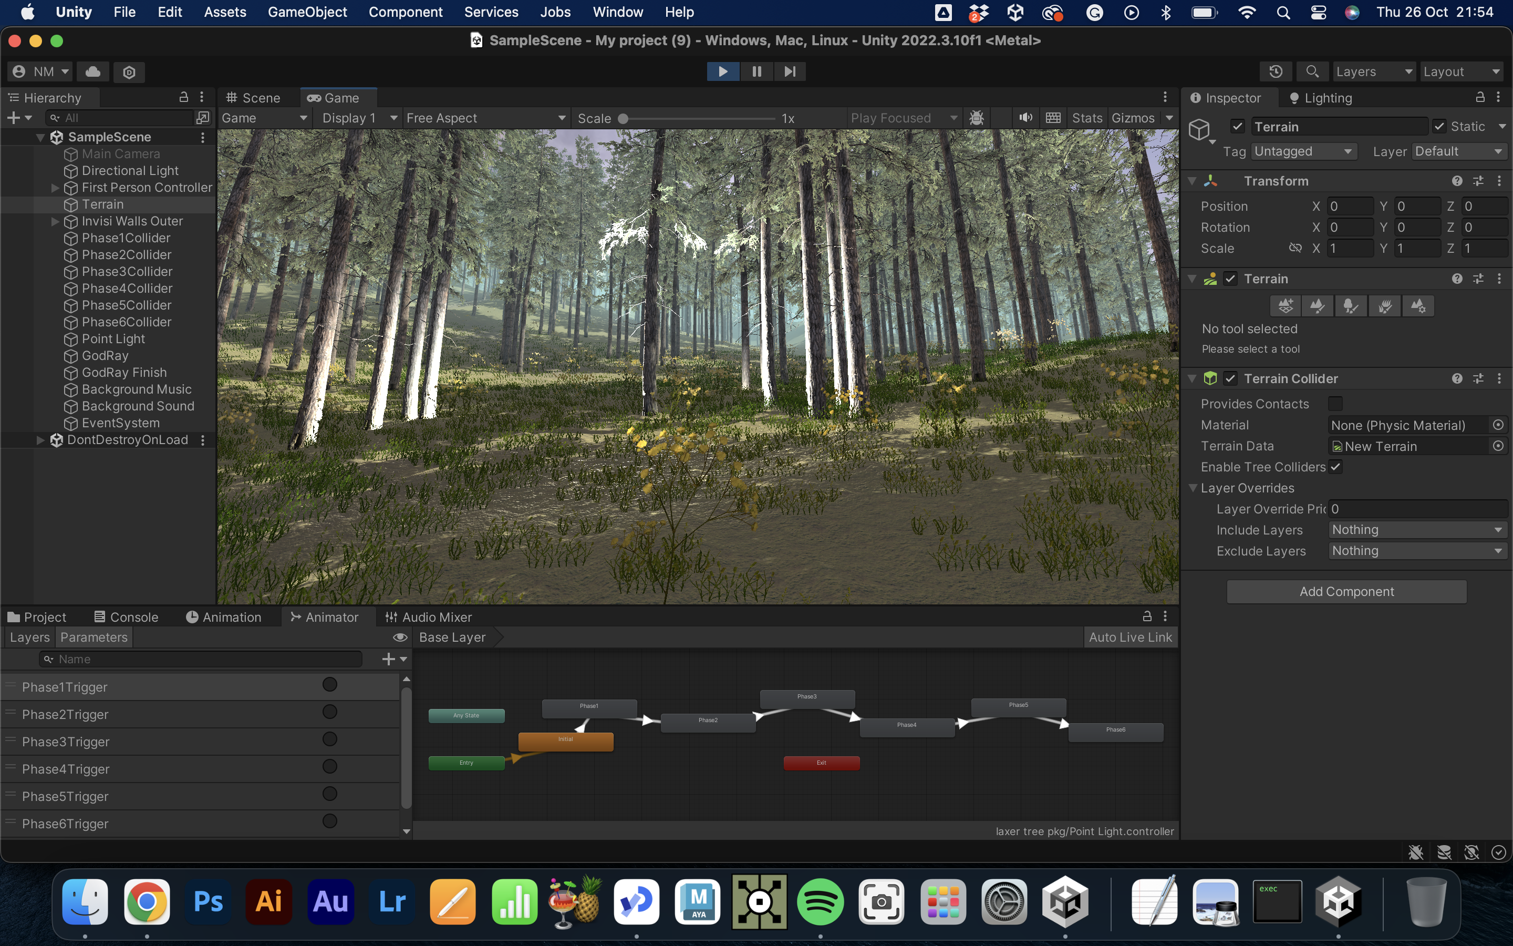Screen dimensions: 1513x946
Task: Select the Paint Trees terrain tool
Action: (x=1351, y=306)
